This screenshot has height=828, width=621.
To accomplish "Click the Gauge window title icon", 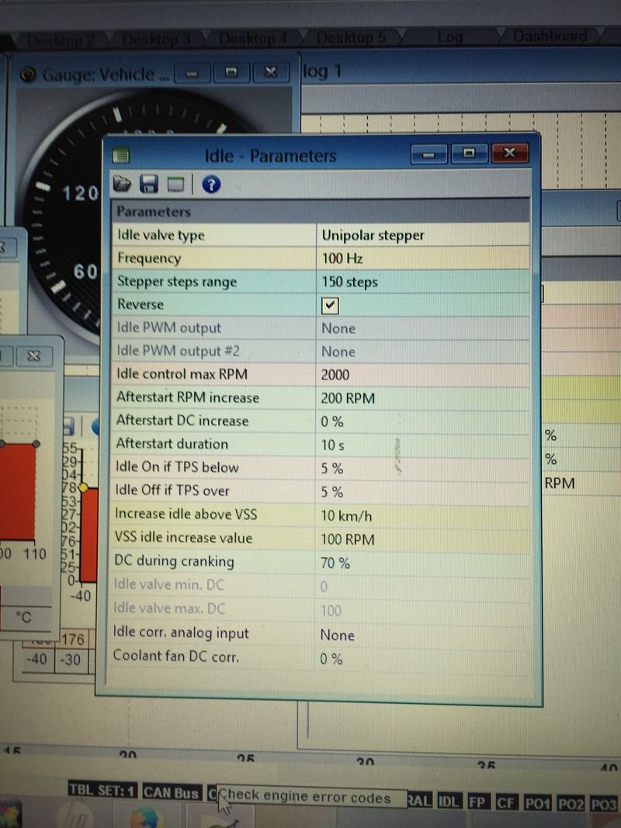I will click(x=28, y=74).
